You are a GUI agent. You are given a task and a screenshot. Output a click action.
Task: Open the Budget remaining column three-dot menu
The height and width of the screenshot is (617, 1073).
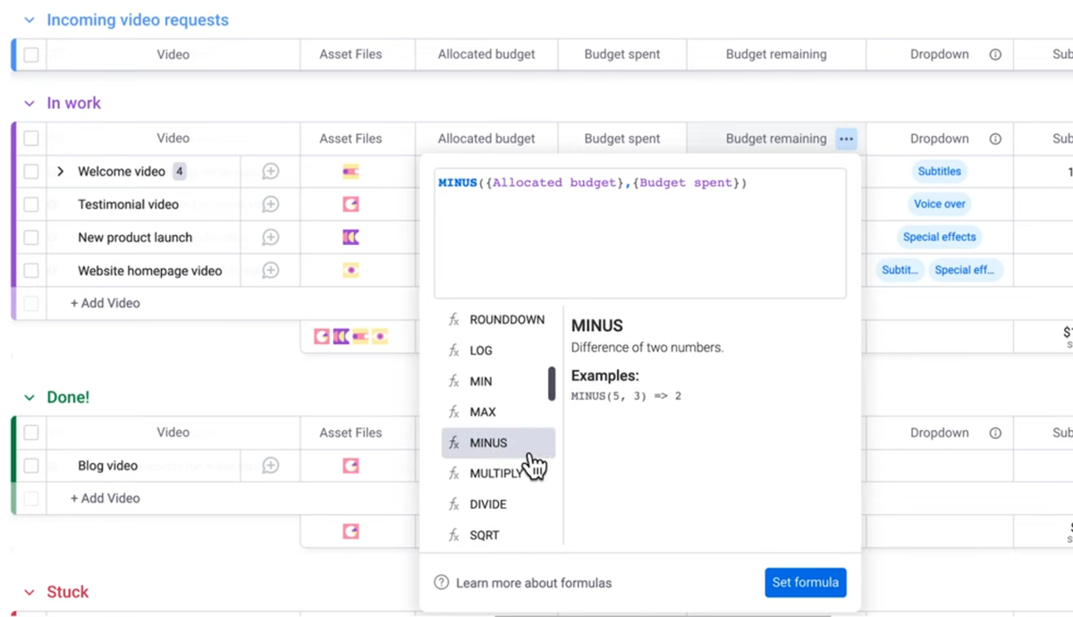click(846, 139)
